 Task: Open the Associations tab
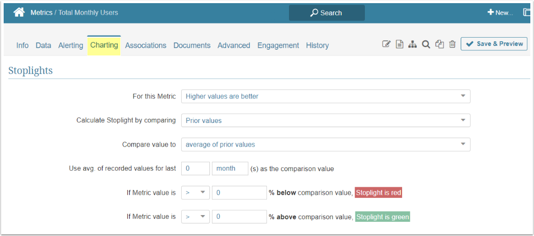point(146,46)
